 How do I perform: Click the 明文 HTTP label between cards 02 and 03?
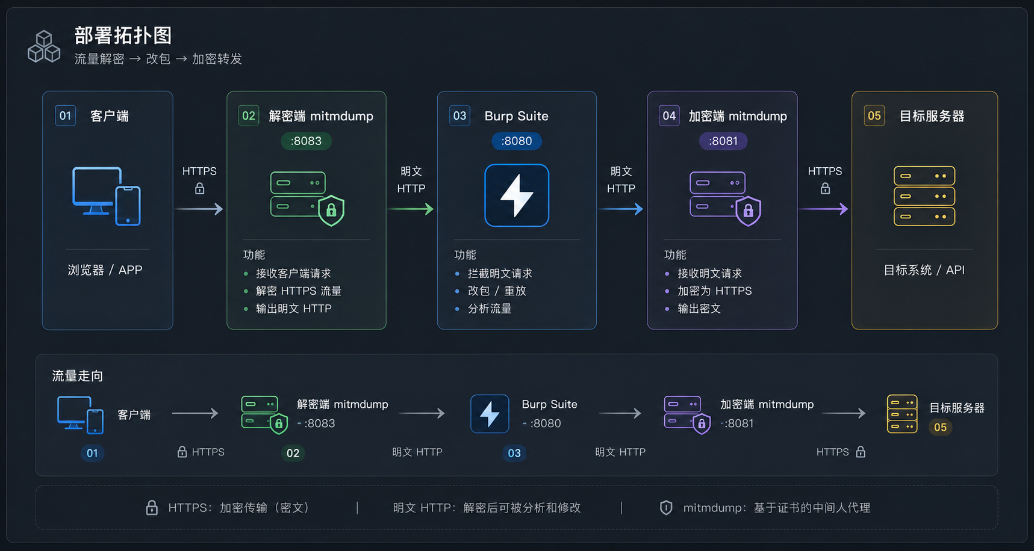411,180
